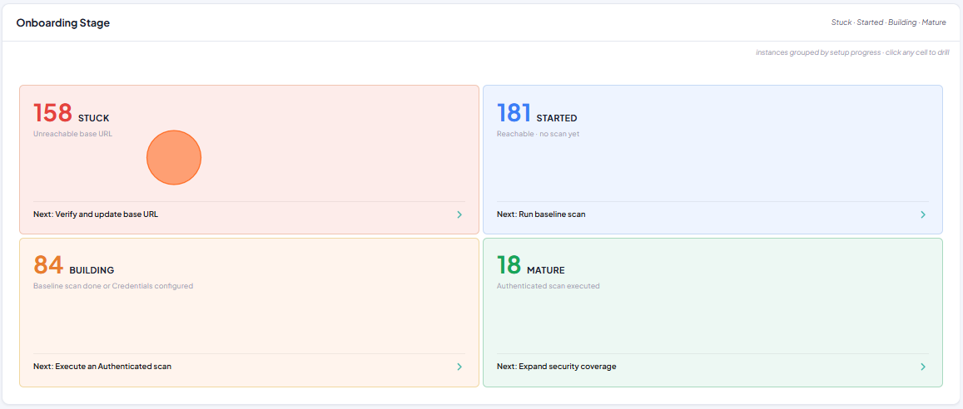Open the Stuck card chevron arrow
The image size is (963, 409).
click(459, 214)
